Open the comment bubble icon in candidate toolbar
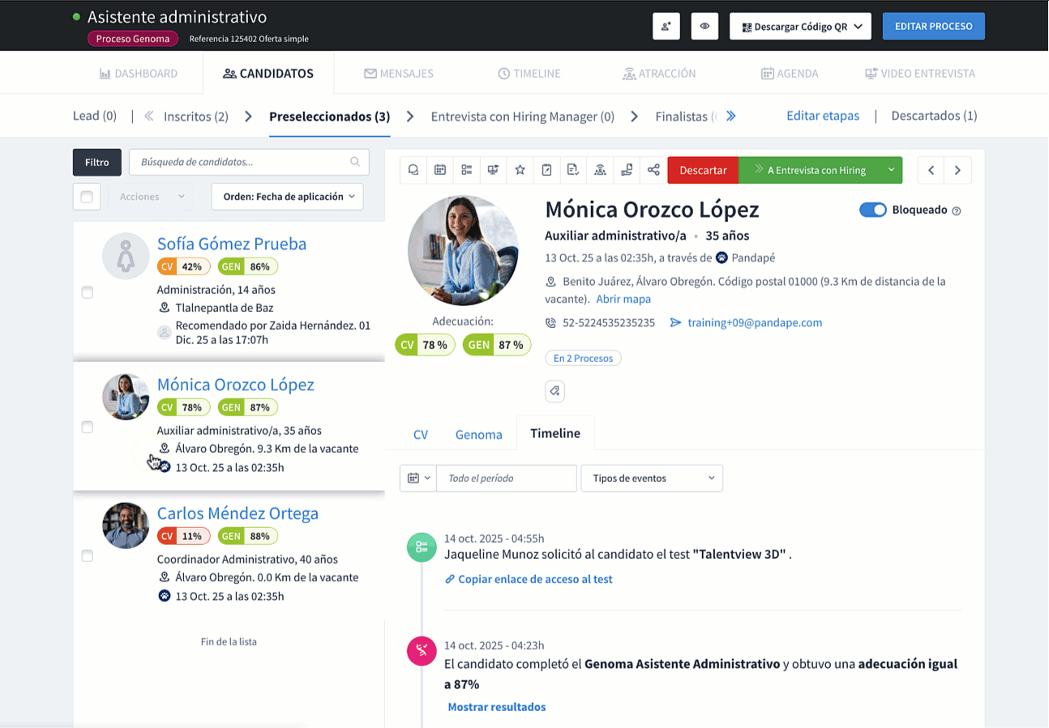The height and width of the screenshot is (728, 1049). click(413, 170)
